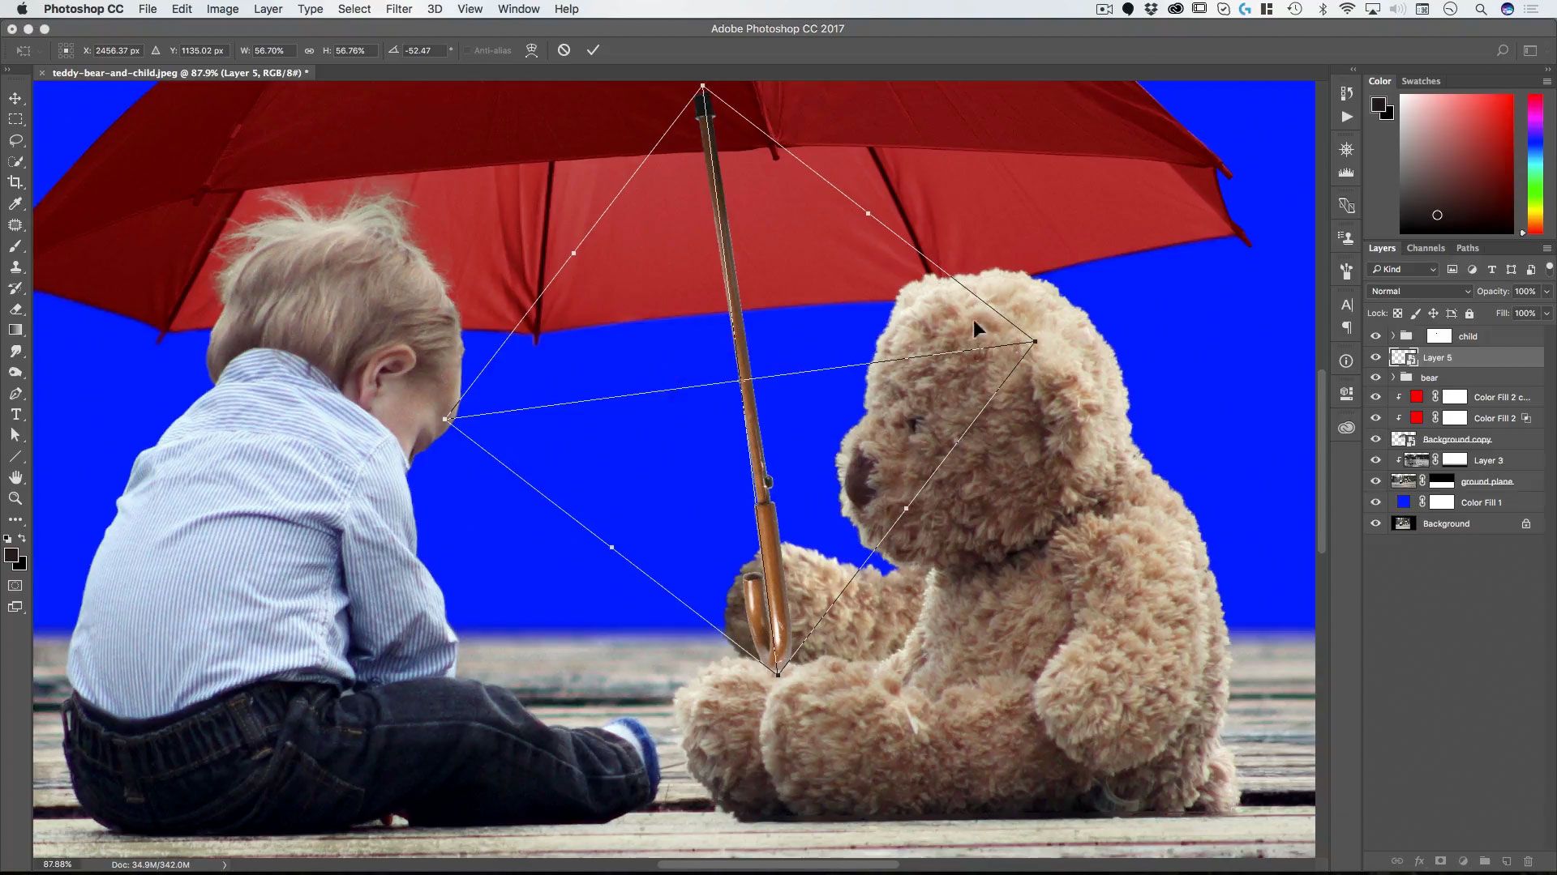
Task: Click the rainbow hue slider strip
Action: [x=1534, y=162]
